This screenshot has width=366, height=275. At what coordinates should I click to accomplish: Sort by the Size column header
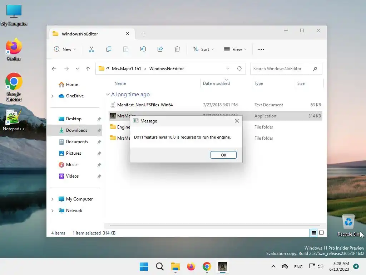(301, 83)
